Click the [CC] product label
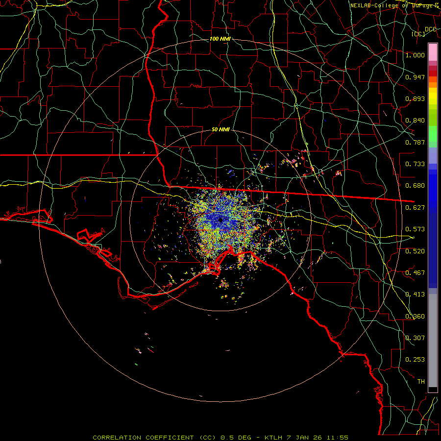The height and width of the screenshot is (441, 441). [x=418, y=34]
